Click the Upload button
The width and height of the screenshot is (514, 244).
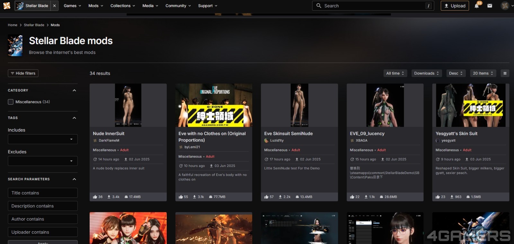(455, 6)
